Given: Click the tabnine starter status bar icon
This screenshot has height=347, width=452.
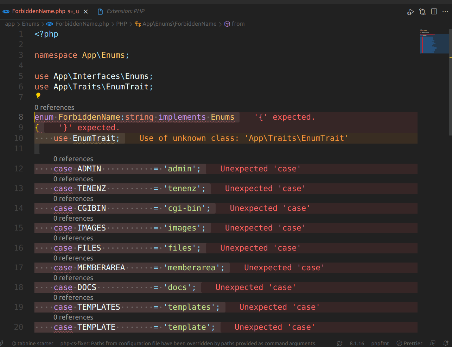Looking at the screenshot, I should pos(32,343).
